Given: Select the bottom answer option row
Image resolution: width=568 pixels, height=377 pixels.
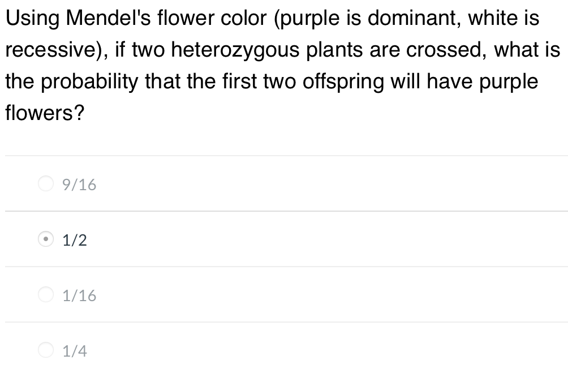Looking at the screenshot, I should pos(226,349).
